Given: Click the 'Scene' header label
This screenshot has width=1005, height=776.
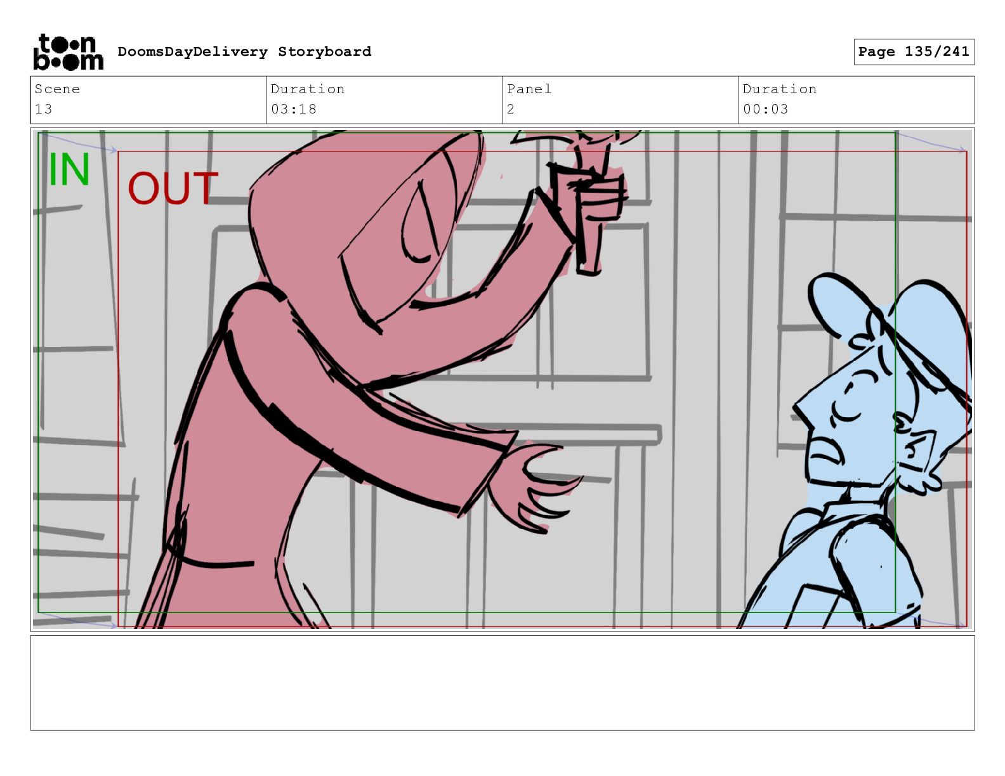Looking at the screenshot, I should (x=57, y=89).
